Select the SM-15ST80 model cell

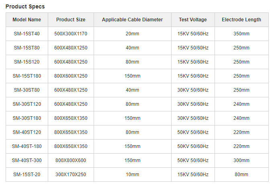tap(27, 48)
